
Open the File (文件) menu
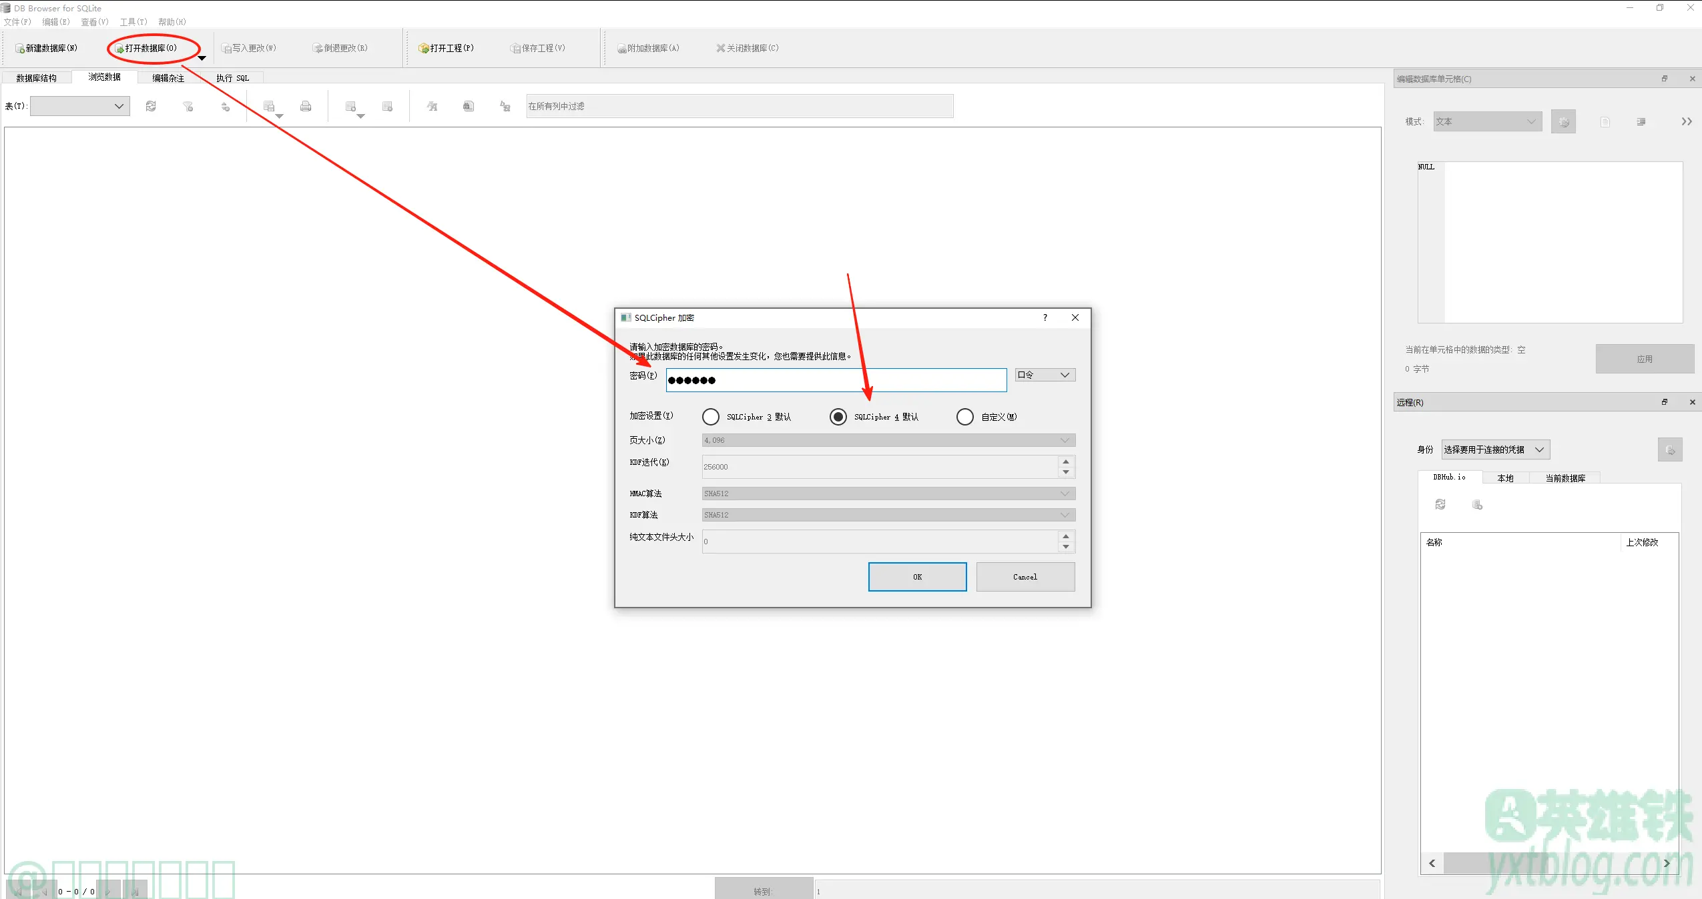pyautogui.click(x=17, y=22)
